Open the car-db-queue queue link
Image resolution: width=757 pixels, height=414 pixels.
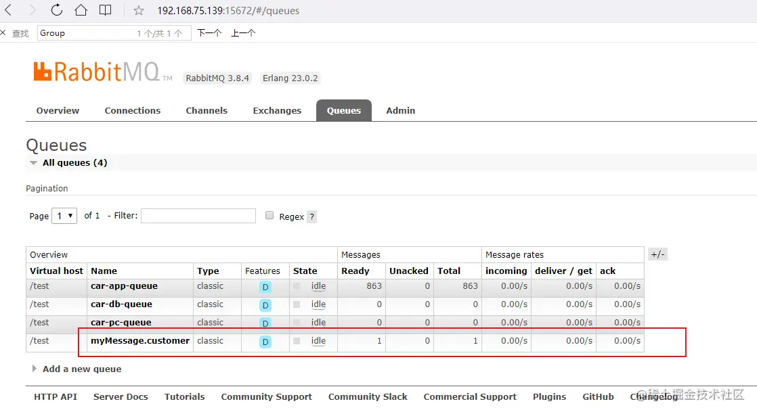click(x=121, y=304)
